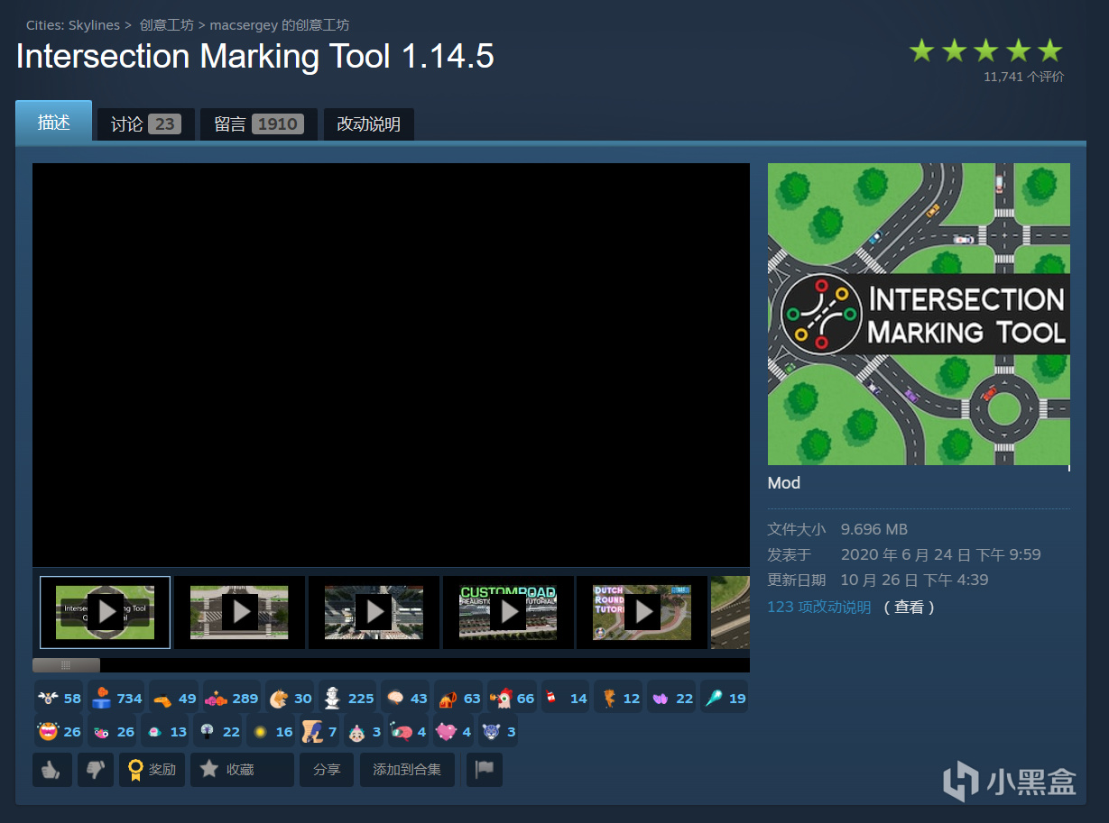The image size is (1109, 823).
Task: Open the 123 项改动说明 link
Action: (x=819, y=608)
